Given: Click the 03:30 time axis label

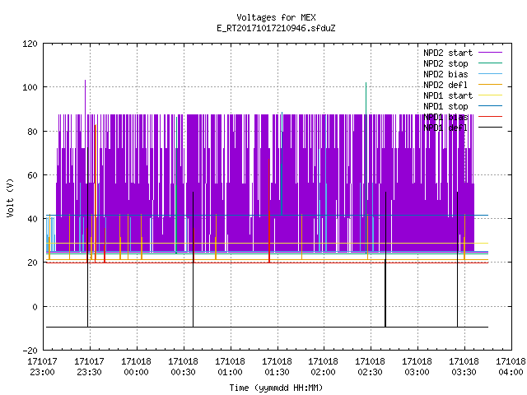Looking at the screenshot, I should [464, 372].
